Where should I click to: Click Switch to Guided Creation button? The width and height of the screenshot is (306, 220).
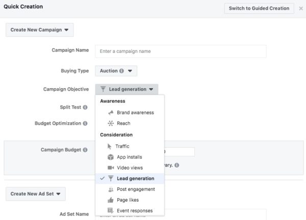click(x=259, y=8)
